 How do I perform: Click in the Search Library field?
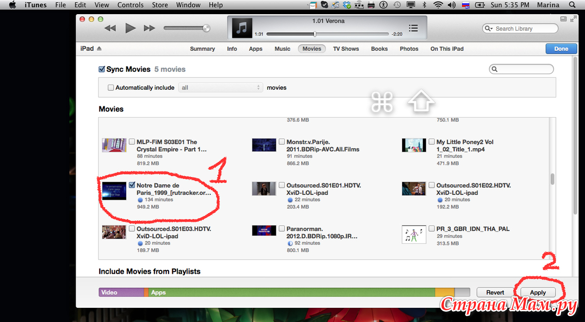520,29
